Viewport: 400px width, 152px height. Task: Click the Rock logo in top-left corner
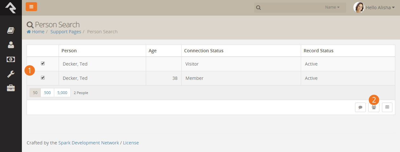pos(11,8)
